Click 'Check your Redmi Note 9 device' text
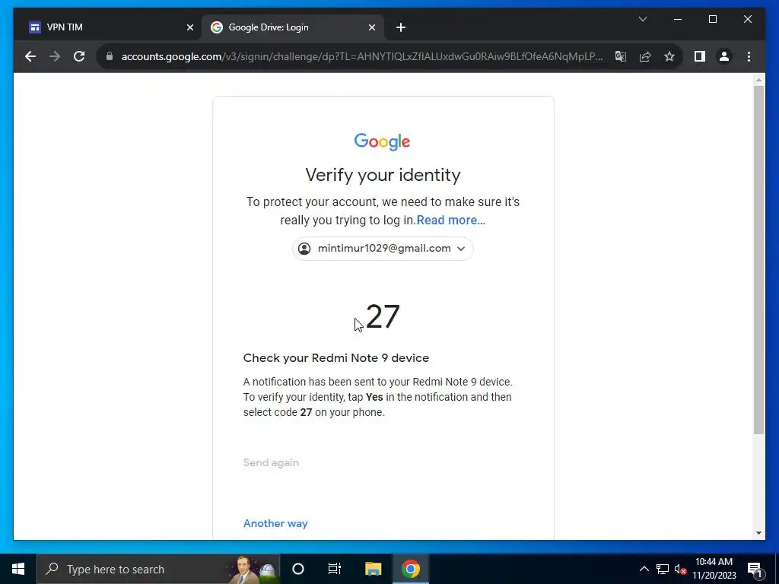Viewport: 779px width, 584px height. click(x=335, y=358)
